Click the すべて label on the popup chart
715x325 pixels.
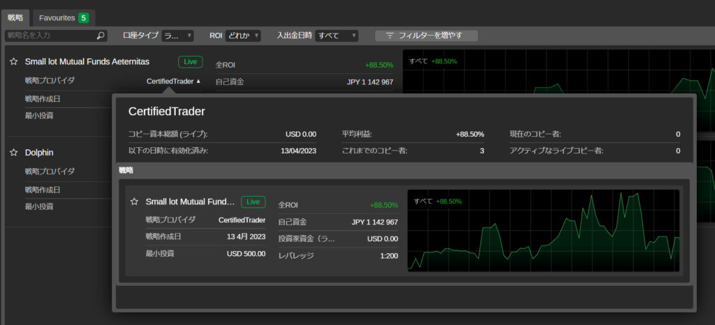(422, 201)
